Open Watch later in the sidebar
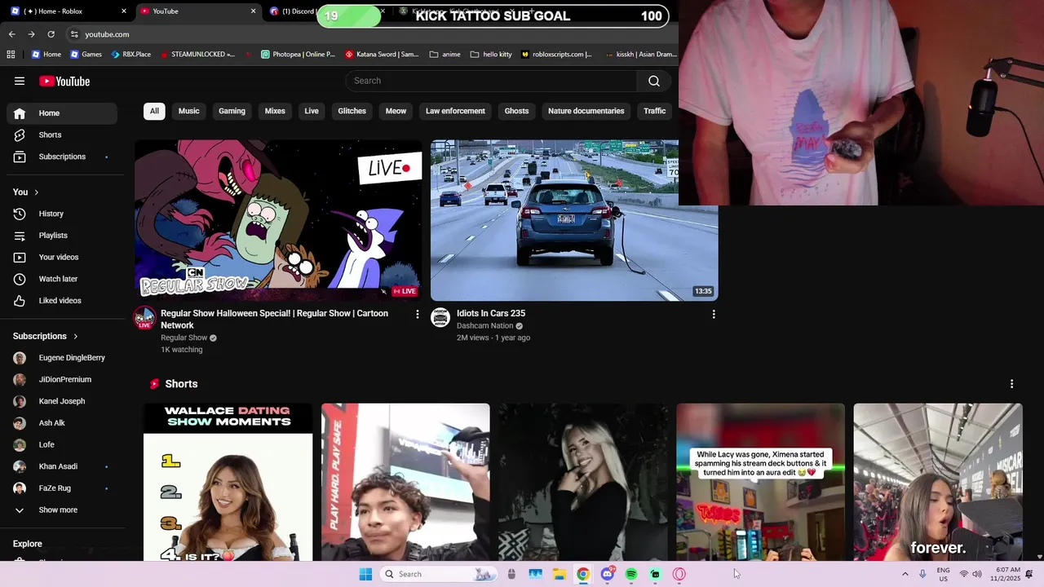Screen dimensions: 1044x587 pyautogui.click(x=62, y=279)
